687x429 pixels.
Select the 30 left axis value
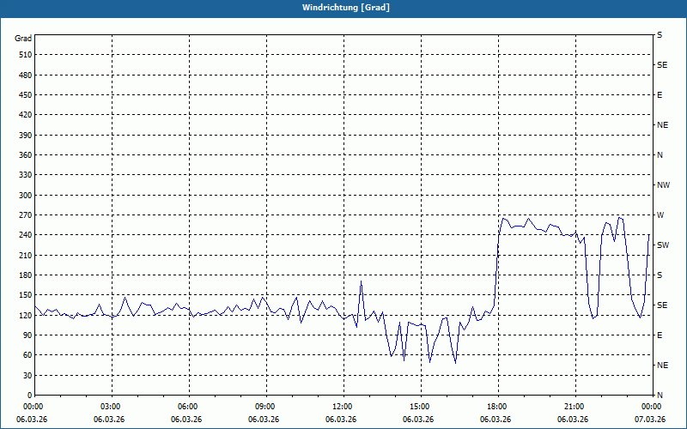tap(27, 376)
